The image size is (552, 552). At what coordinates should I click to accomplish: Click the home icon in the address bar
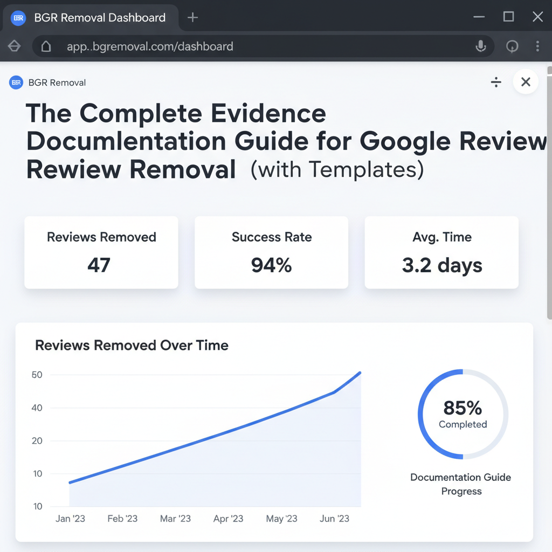(46, 46)
